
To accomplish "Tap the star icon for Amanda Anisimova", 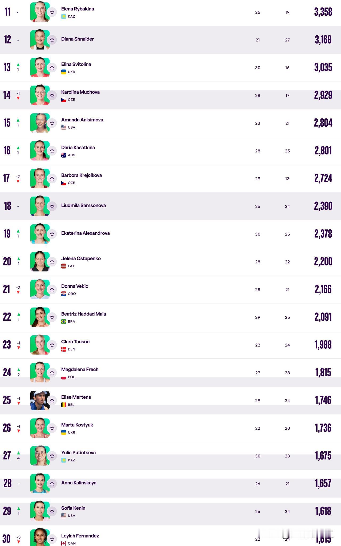I will [x=52, y=123].
